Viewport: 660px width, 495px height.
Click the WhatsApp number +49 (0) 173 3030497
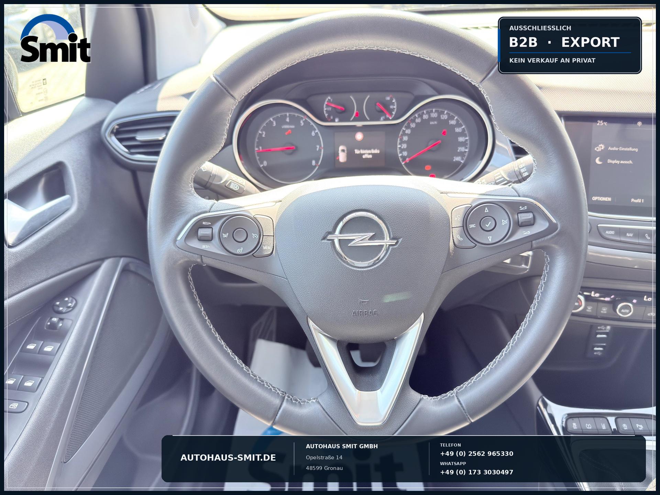476,472
